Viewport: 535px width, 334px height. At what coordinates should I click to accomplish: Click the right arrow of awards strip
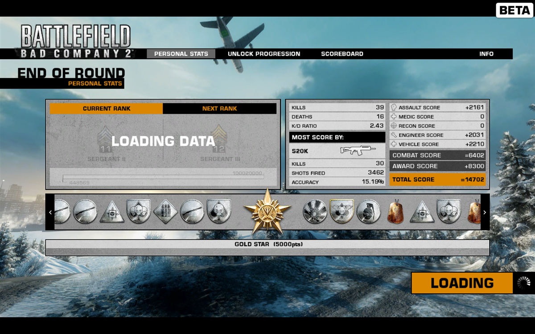click(x=485, y=212)
